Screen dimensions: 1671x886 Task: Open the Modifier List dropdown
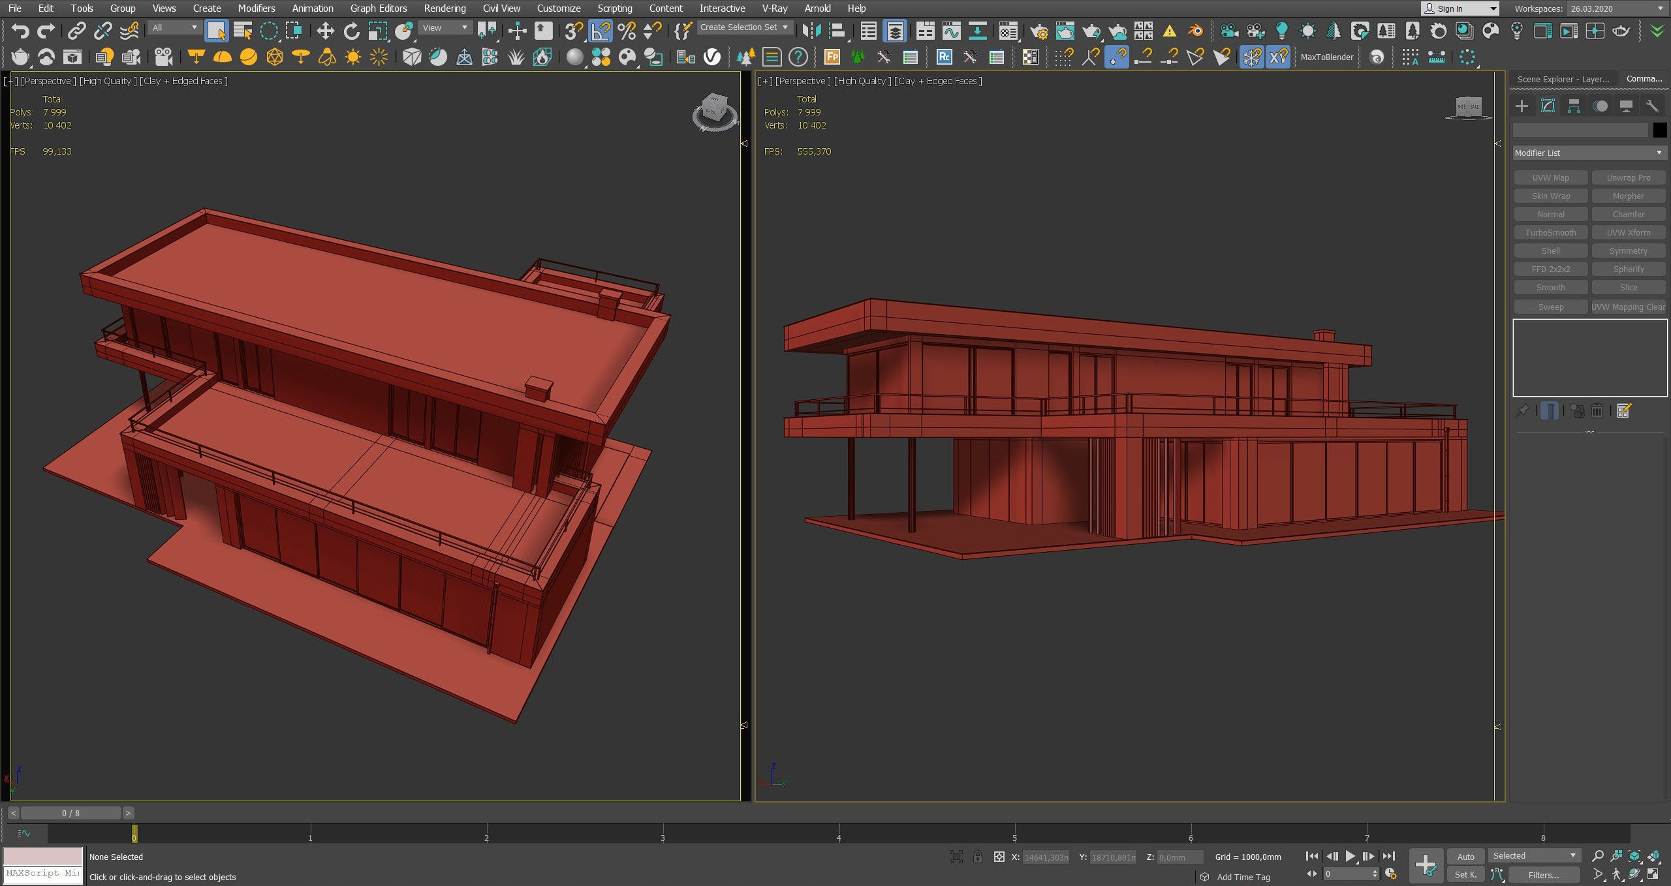1589,153
